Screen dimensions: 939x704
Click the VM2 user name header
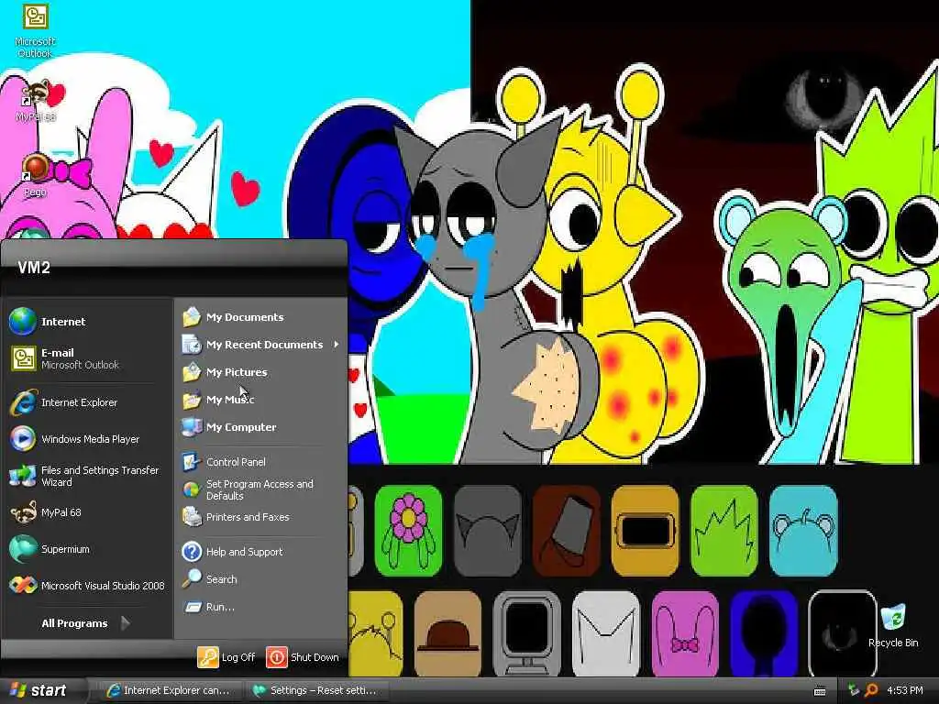click(34, 268)
